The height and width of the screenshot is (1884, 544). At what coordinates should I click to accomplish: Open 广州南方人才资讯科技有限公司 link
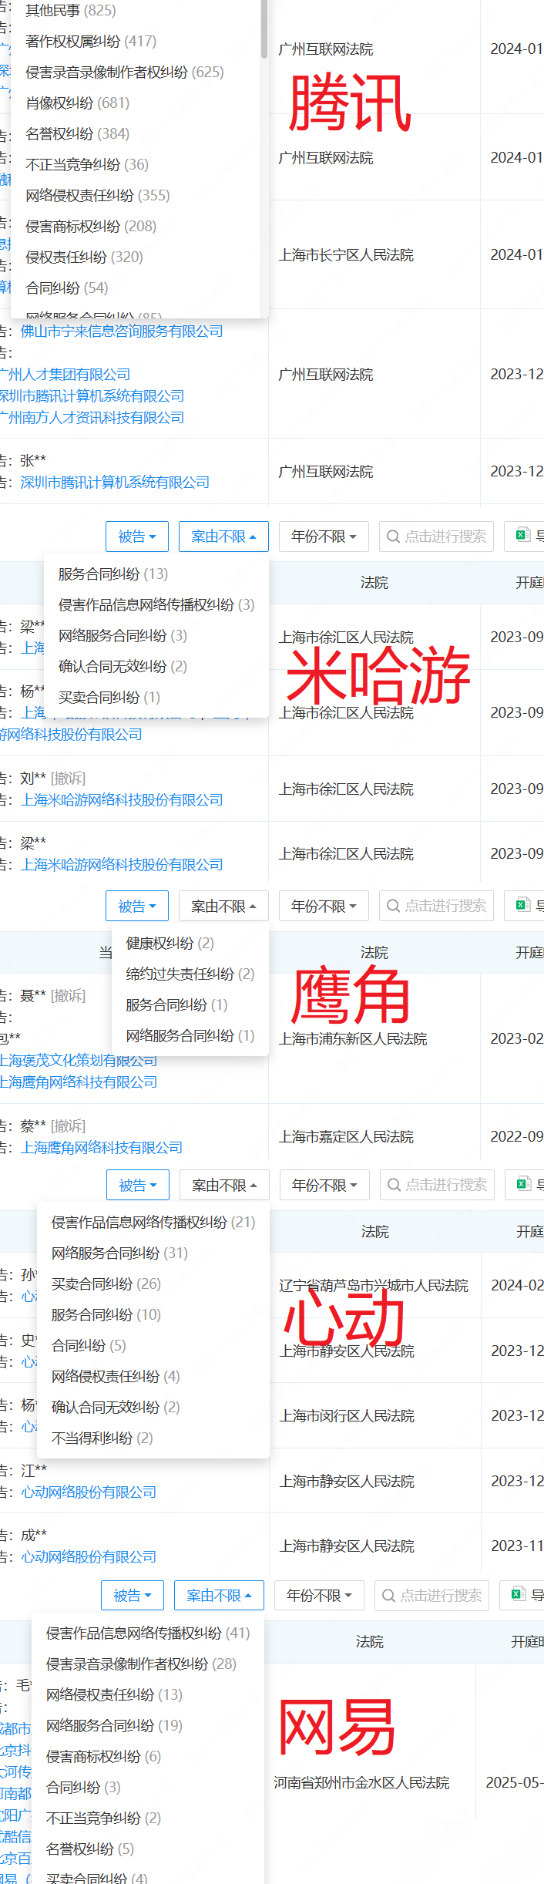tap(92, 417)
